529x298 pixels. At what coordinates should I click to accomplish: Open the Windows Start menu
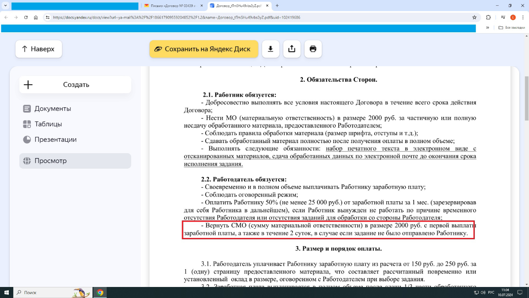click(7, 292)
